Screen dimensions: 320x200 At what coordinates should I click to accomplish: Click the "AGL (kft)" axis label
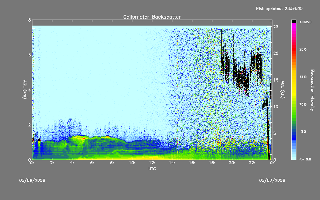[282, 90]
